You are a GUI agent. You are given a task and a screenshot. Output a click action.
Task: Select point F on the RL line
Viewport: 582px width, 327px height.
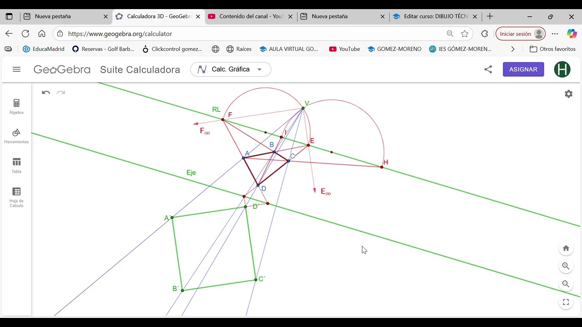click(x=223, y=119)
